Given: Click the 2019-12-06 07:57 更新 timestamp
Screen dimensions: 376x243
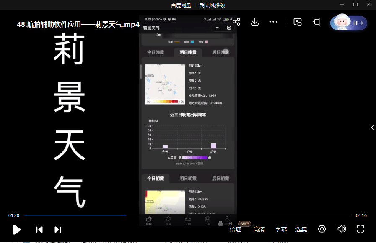Looking at the screenshot, I should (189, 164).
